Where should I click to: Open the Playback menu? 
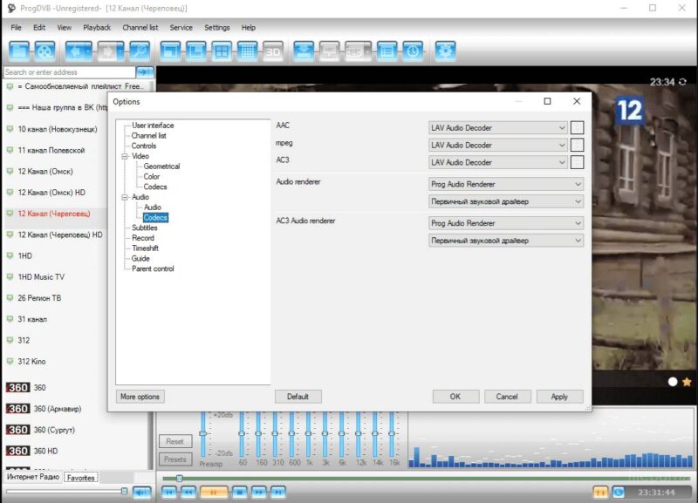tap(96, 27)
